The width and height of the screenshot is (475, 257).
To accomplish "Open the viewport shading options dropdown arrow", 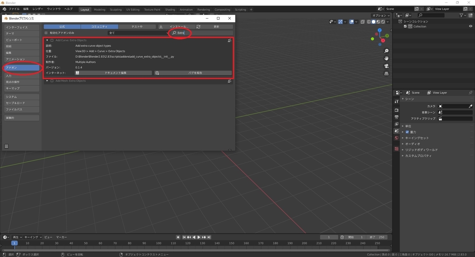I will 388,22.
